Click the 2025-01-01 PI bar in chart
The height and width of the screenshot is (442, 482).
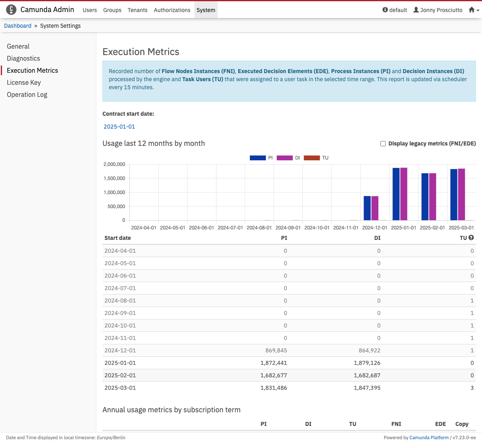tap(396, 194)
